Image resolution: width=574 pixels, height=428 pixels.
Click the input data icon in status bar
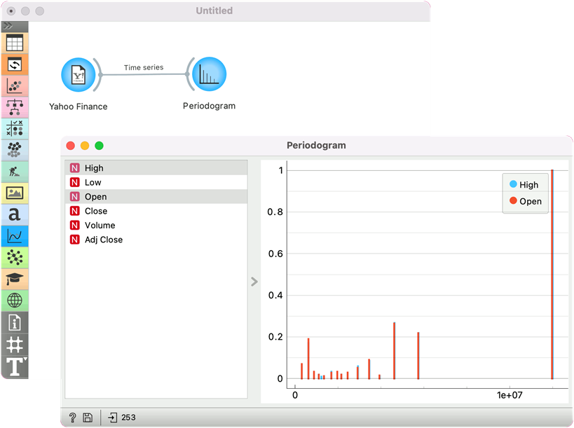click(x=112, y=417)
